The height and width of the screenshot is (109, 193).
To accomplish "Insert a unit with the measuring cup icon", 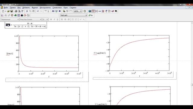I will pos(56,11).
